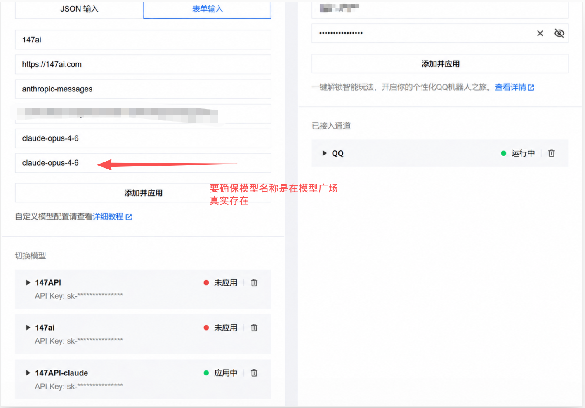Screen dimensions: 585x408
Task: Clear the password field with the X icon
Action: coord(540,33)
